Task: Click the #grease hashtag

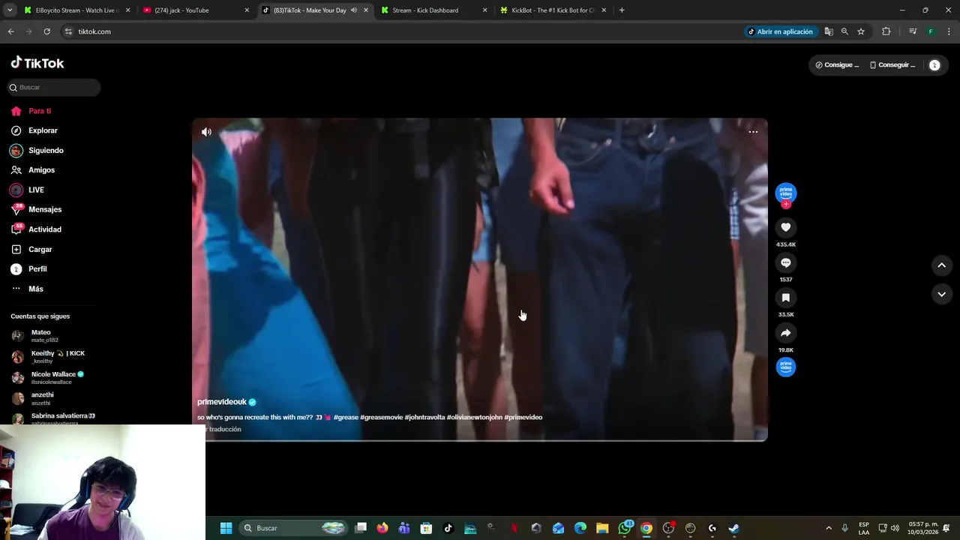Action: click(346, 417)
